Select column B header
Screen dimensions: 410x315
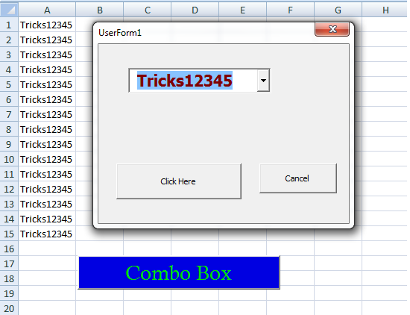pyautogui.click(x=100, y=10)
